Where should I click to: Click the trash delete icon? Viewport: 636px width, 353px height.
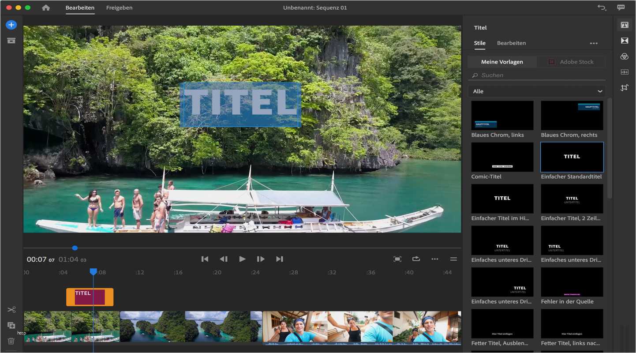(x=11, y=341)
